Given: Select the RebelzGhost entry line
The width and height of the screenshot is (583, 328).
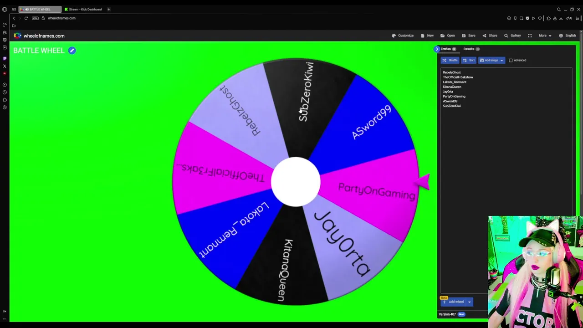Looking at the screenshot, I should coord(452,72).
